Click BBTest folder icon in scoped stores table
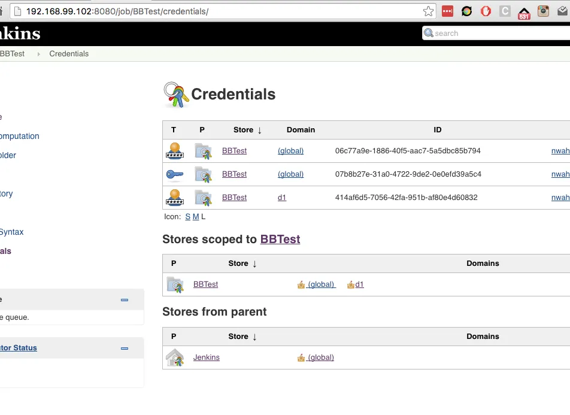 [x=175, y=284]
